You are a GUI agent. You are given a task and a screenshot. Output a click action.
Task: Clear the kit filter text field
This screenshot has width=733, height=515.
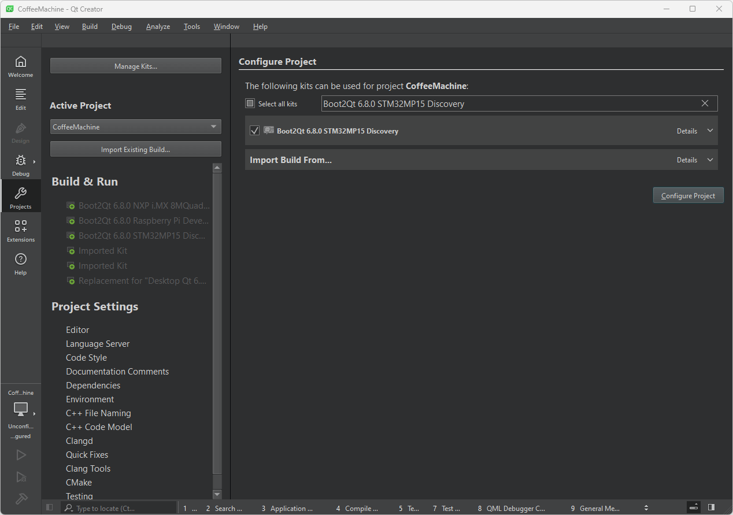tap(705, 103)
